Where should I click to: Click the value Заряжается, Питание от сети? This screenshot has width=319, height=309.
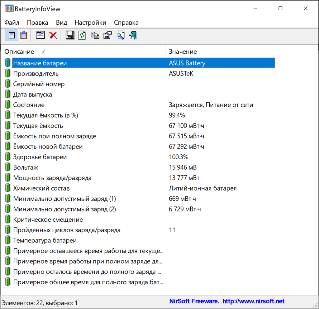[x=211, y=105]
